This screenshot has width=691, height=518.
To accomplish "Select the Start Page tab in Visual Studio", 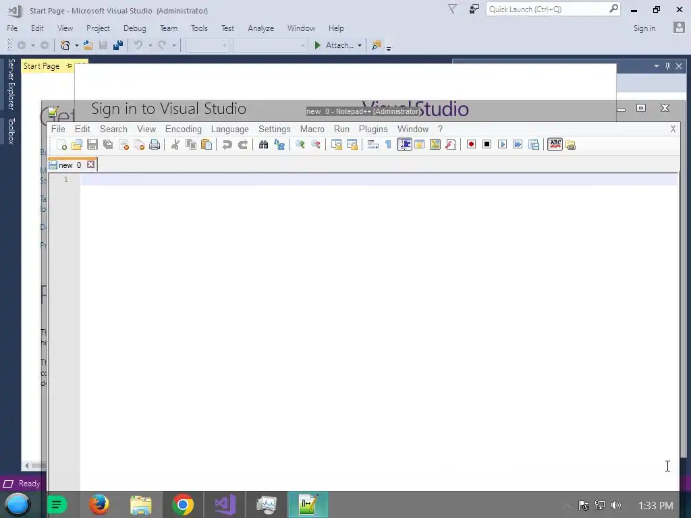I will [x=41, y=66].
